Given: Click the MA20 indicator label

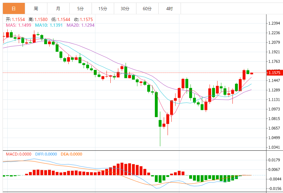Looking at the screenshot, I should tap(80, 25).
